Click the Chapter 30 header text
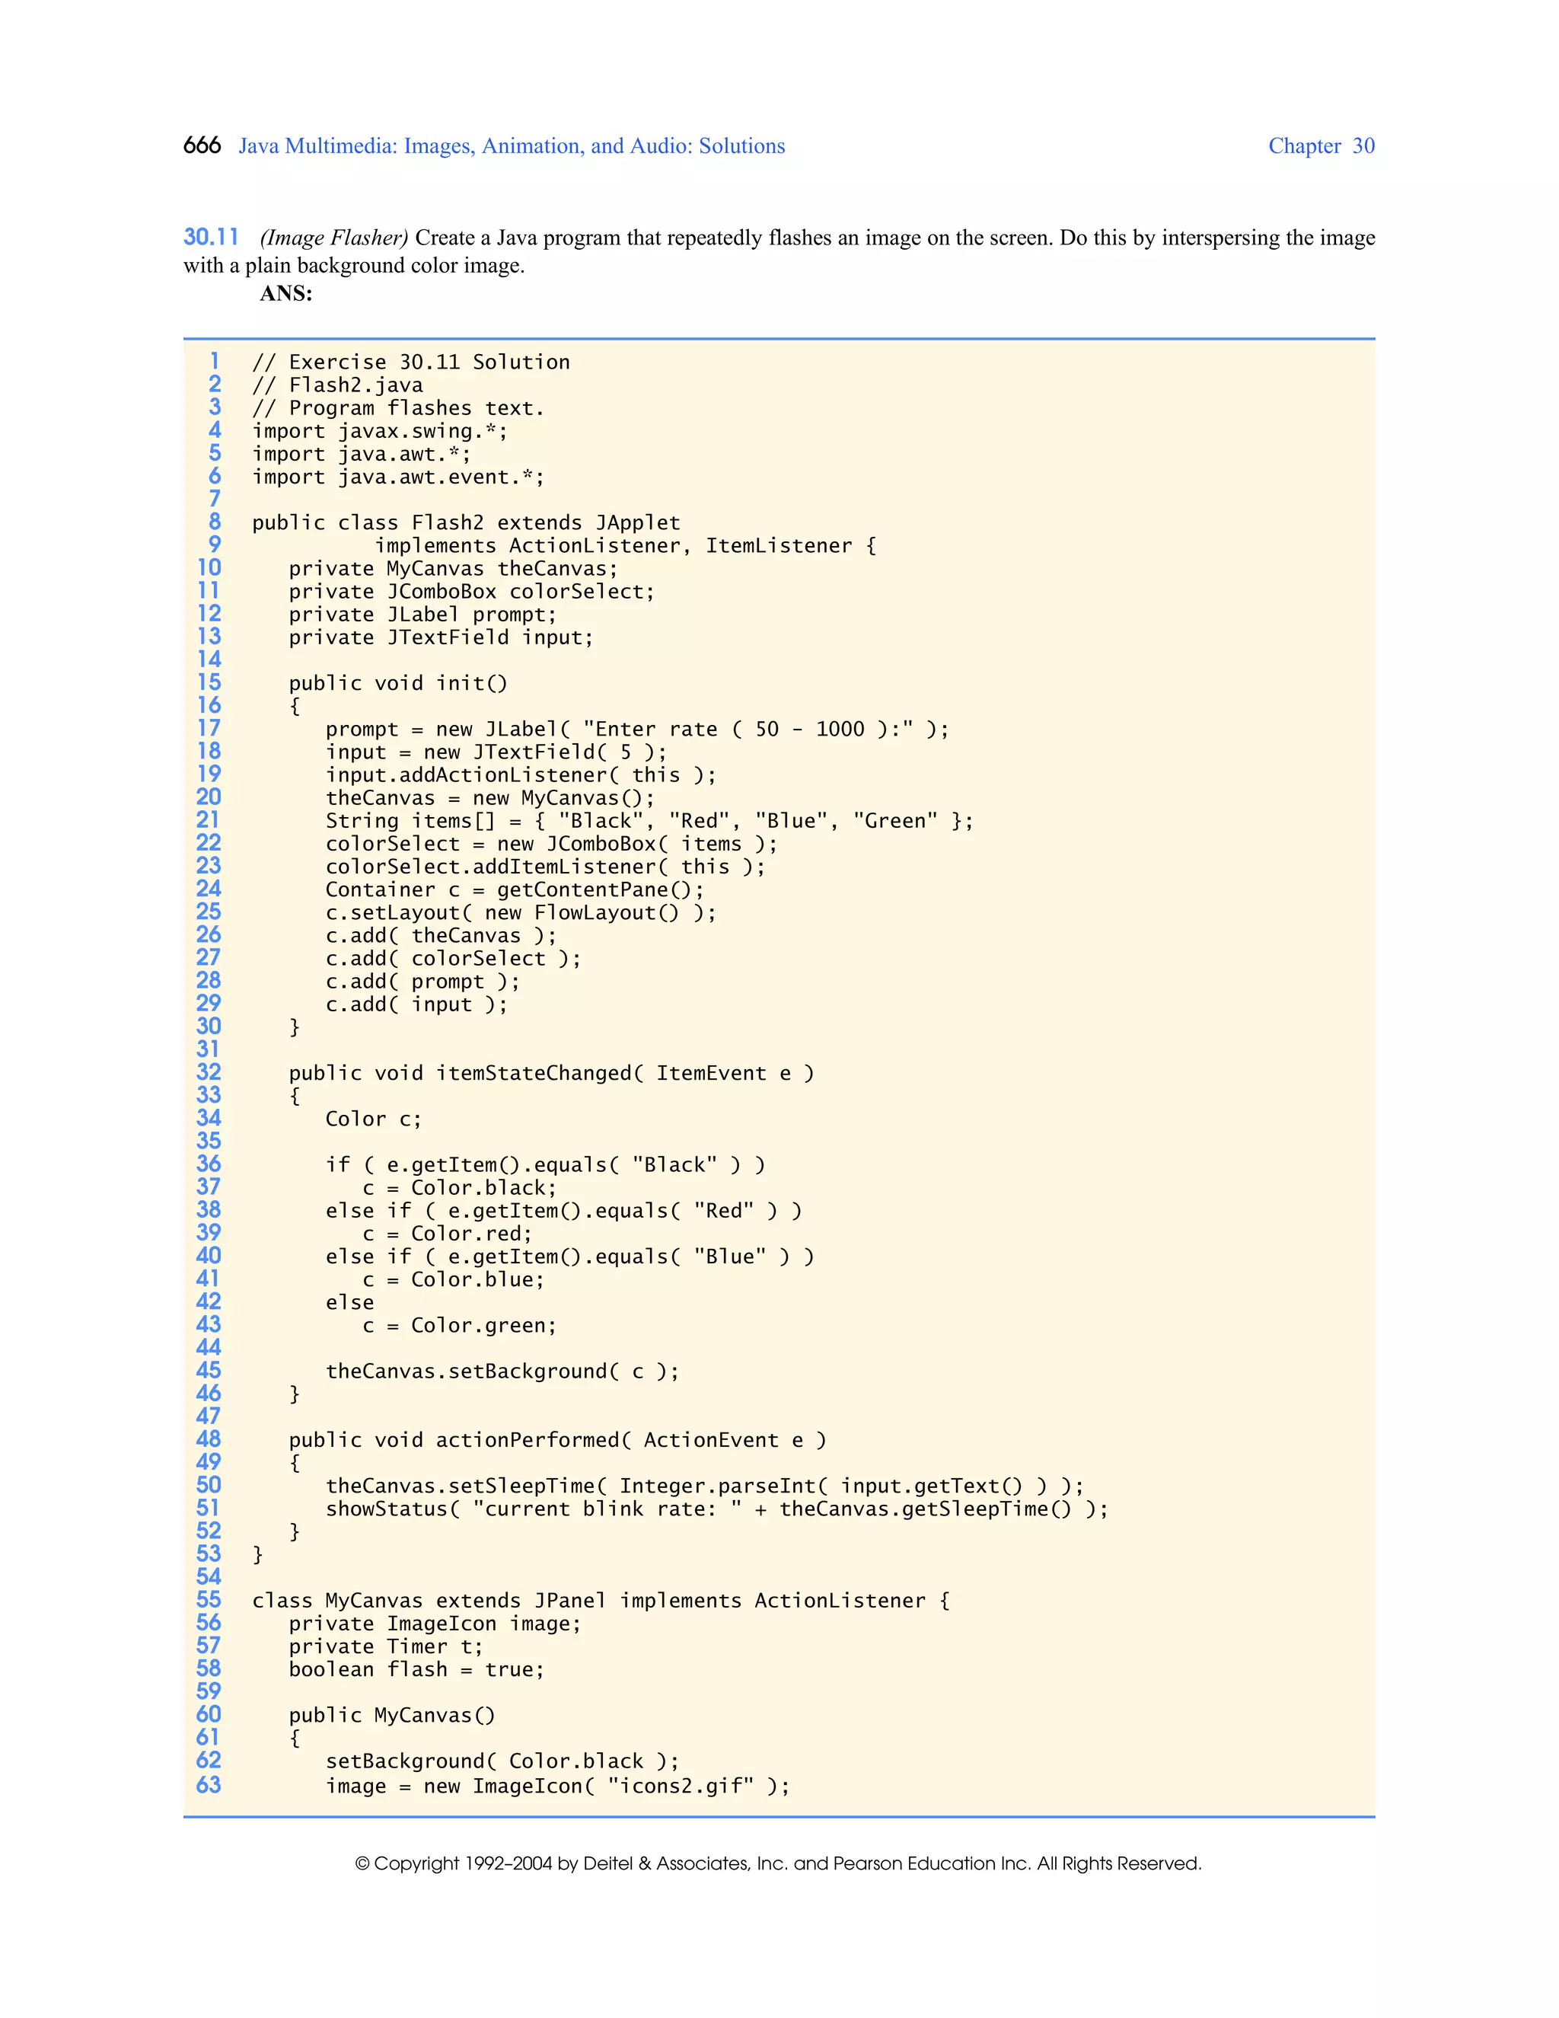 1320,146
